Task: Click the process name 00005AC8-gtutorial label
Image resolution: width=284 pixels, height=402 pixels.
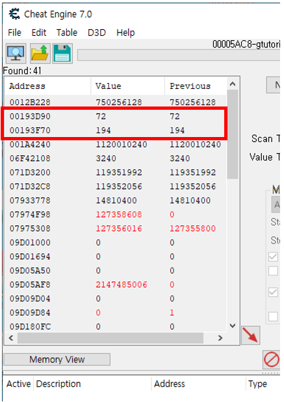Action: point(246,44)
